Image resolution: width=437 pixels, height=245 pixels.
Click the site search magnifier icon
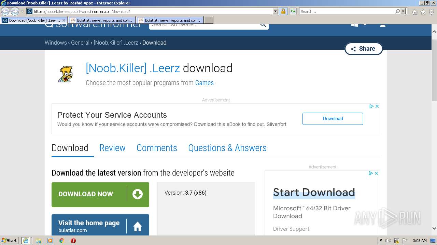[263, 25]
